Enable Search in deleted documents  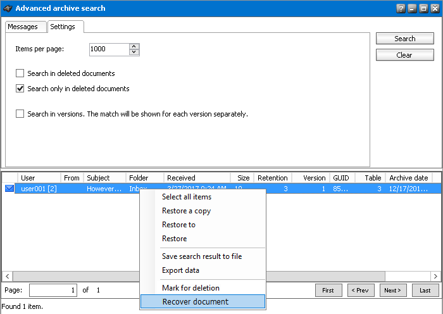click(20, 73)
